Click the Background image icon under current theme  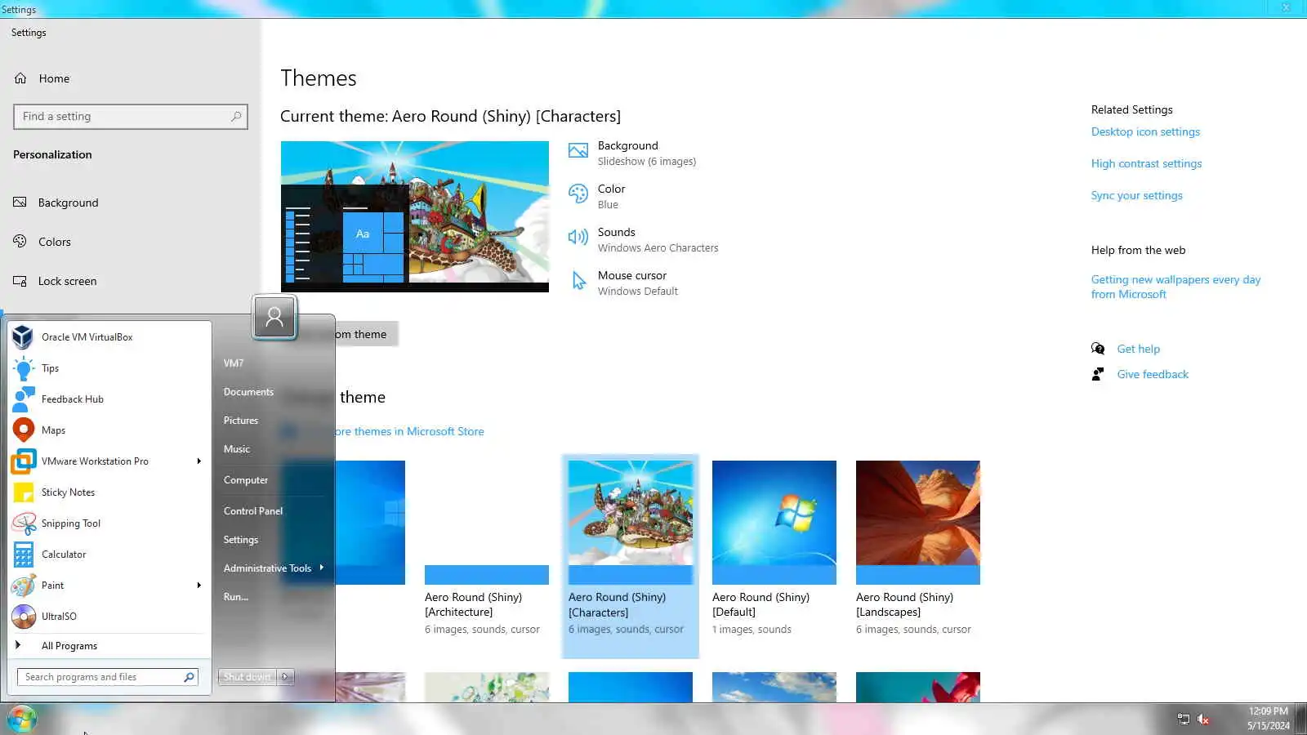pos(578,151)
